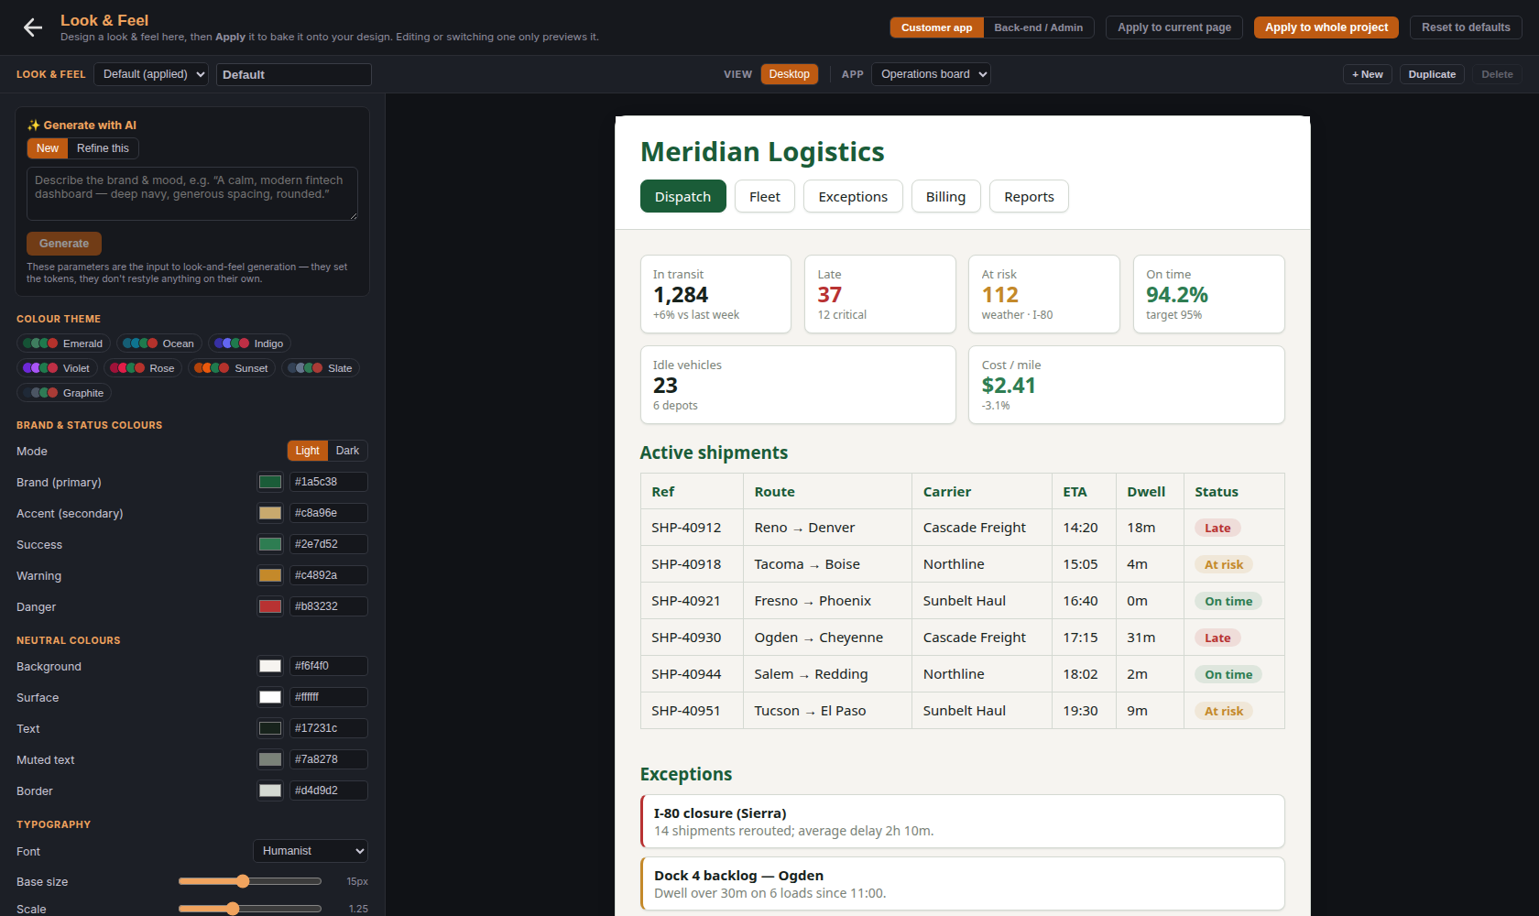Viewport: 1539px width, 916px height.
Task: Select the Violet colour theme
Action: click(57, 368)
